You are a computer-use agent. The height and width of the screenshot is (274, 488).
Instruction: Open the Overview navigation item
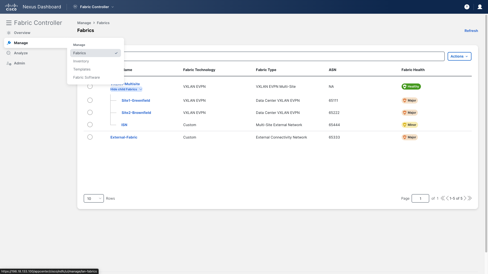22,33
